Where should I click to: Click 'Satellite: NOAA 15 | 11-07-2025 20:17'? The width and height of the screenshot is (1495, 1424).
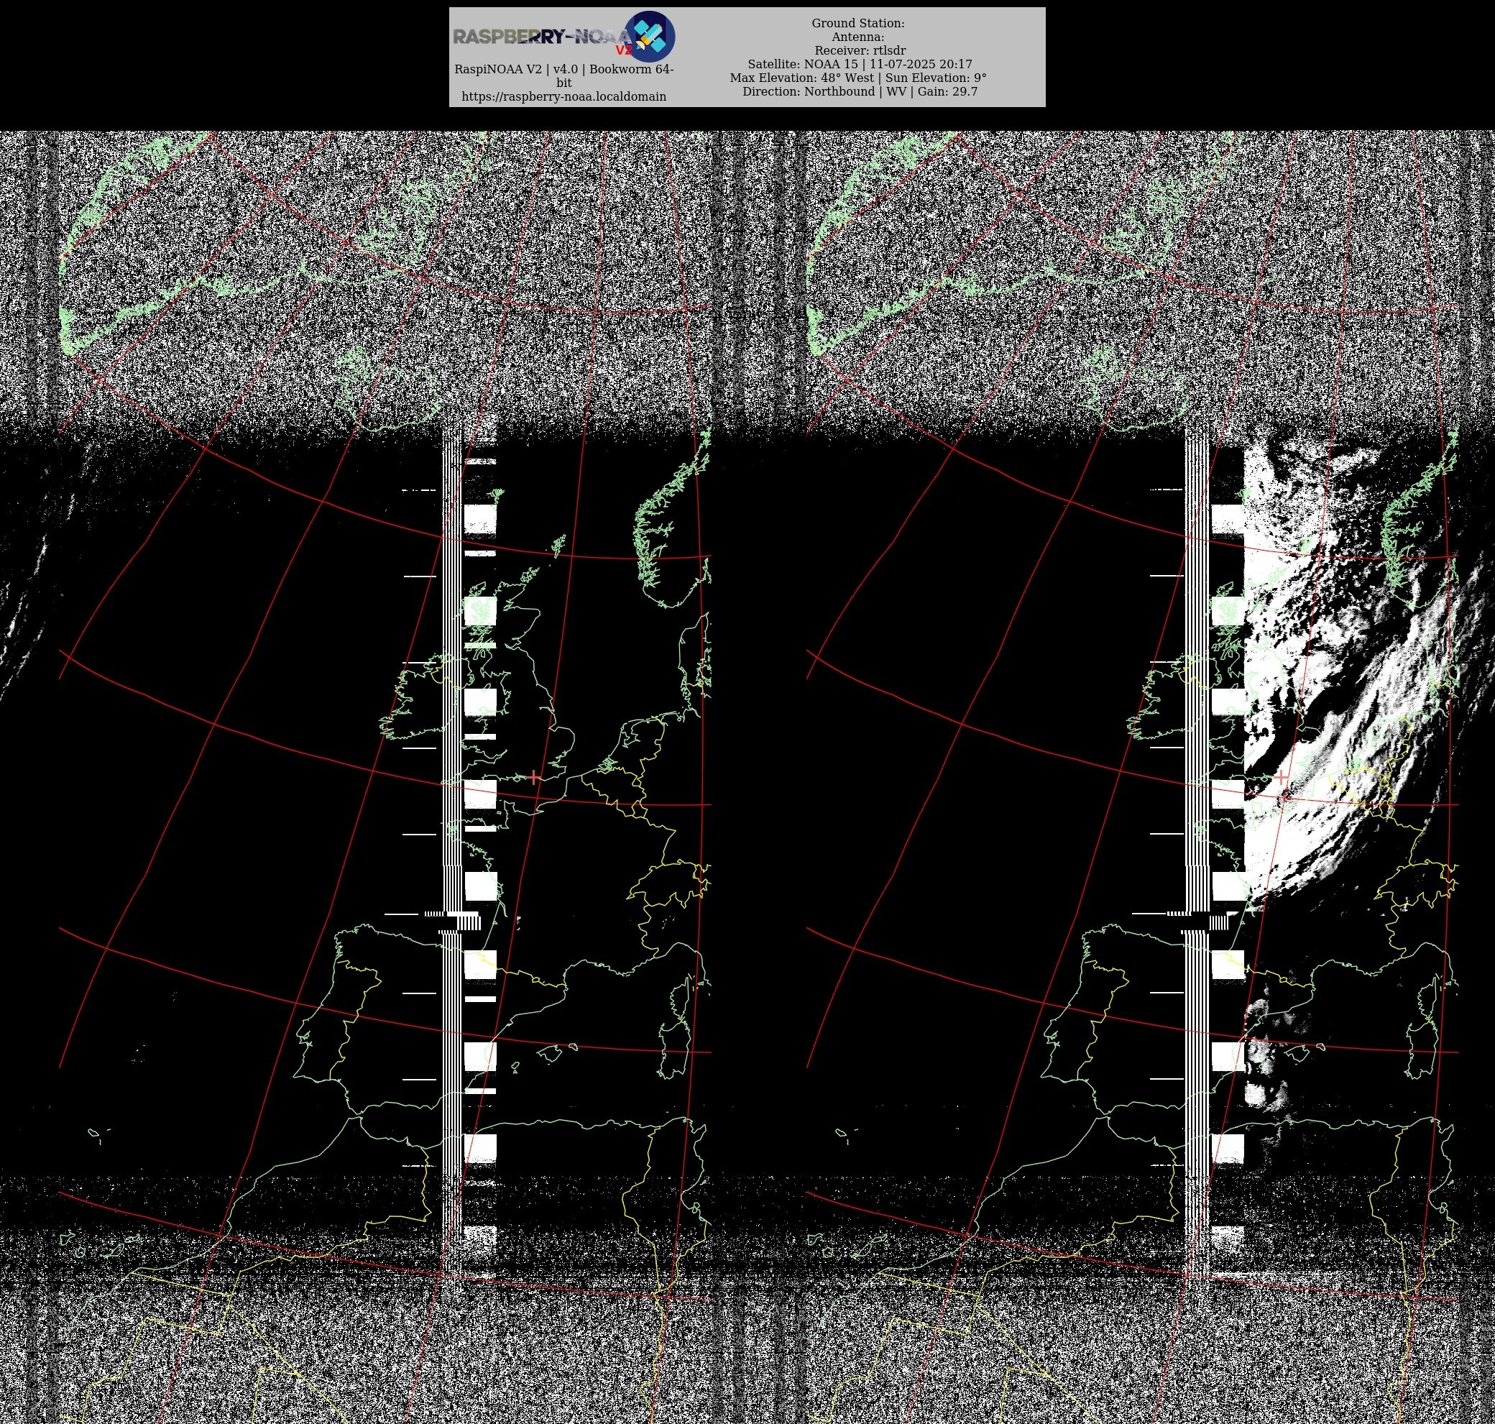tap(860, 65)
